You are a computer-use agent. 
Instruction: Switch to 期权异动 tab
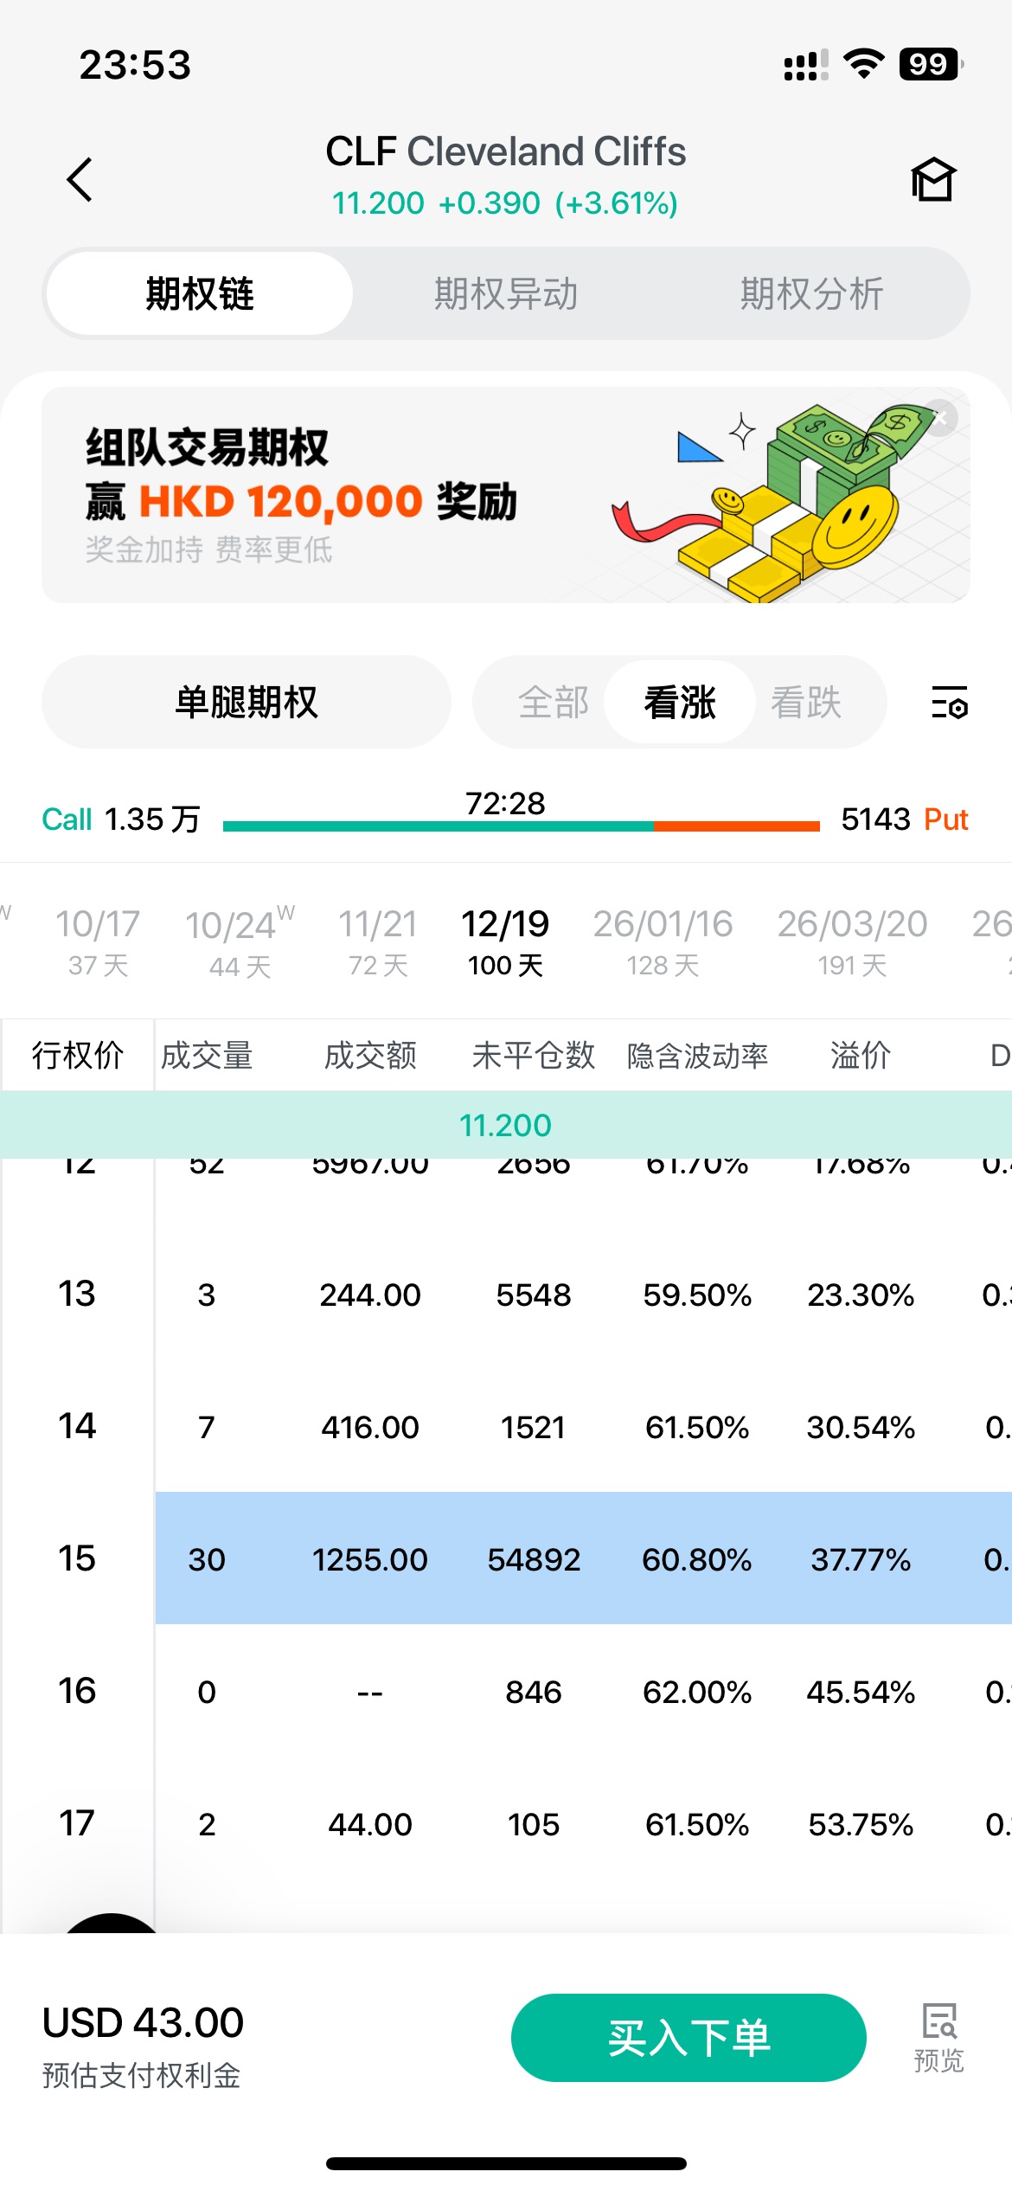[x=506, y=293]
